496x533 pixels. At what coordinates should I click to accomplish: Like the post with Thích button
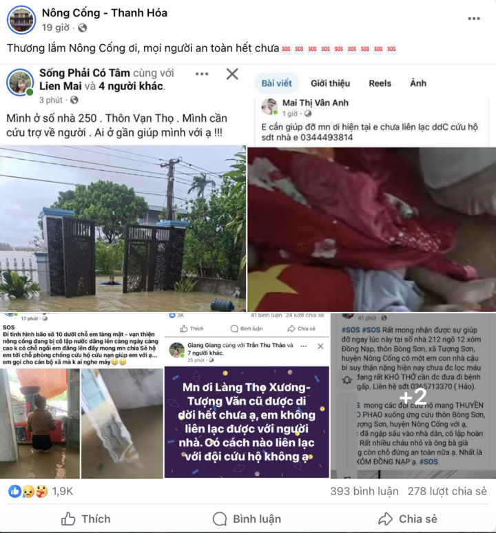(85, 519)
